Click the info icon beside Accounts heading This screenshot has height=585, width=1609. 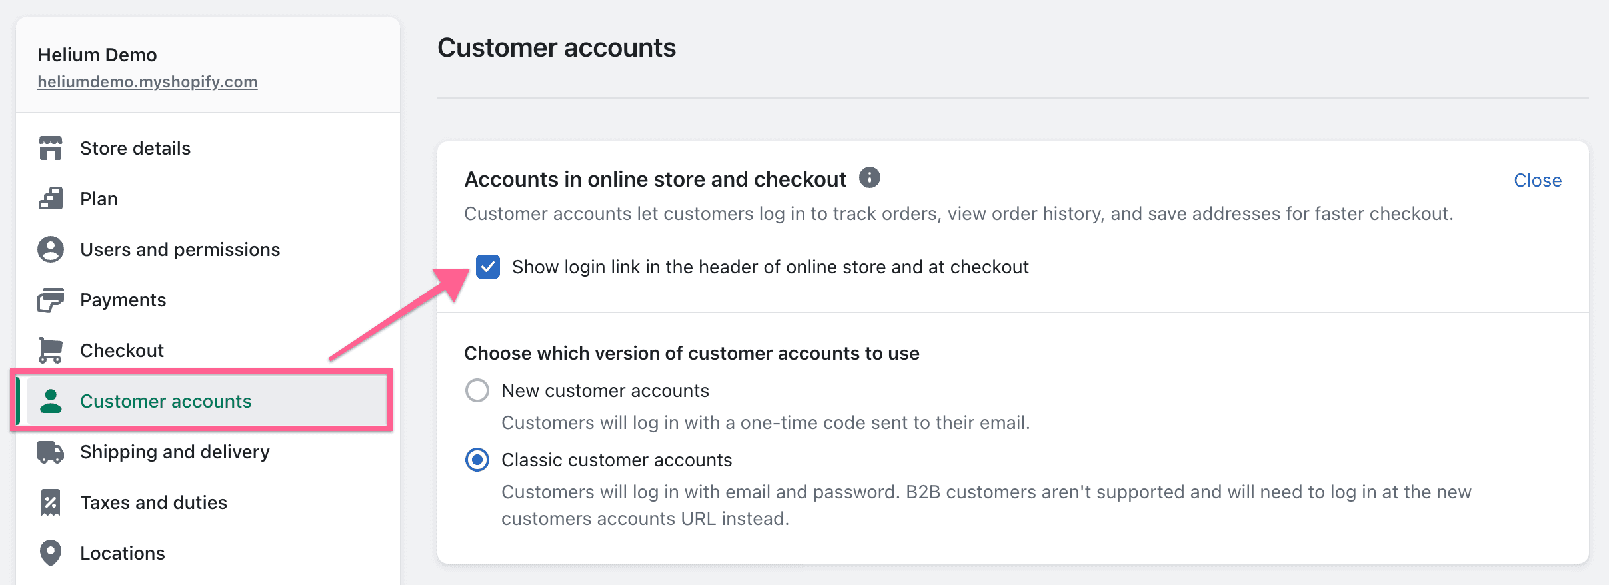click(869, 177)
